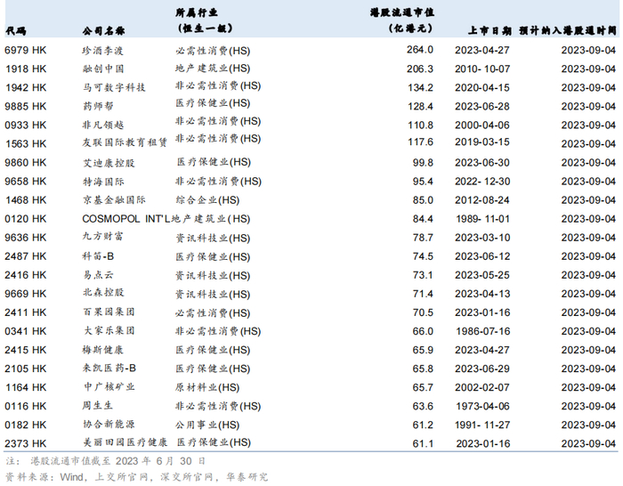Click company name 易点云
The height and width of the screenshot is (486, 623).
[98, 275]
